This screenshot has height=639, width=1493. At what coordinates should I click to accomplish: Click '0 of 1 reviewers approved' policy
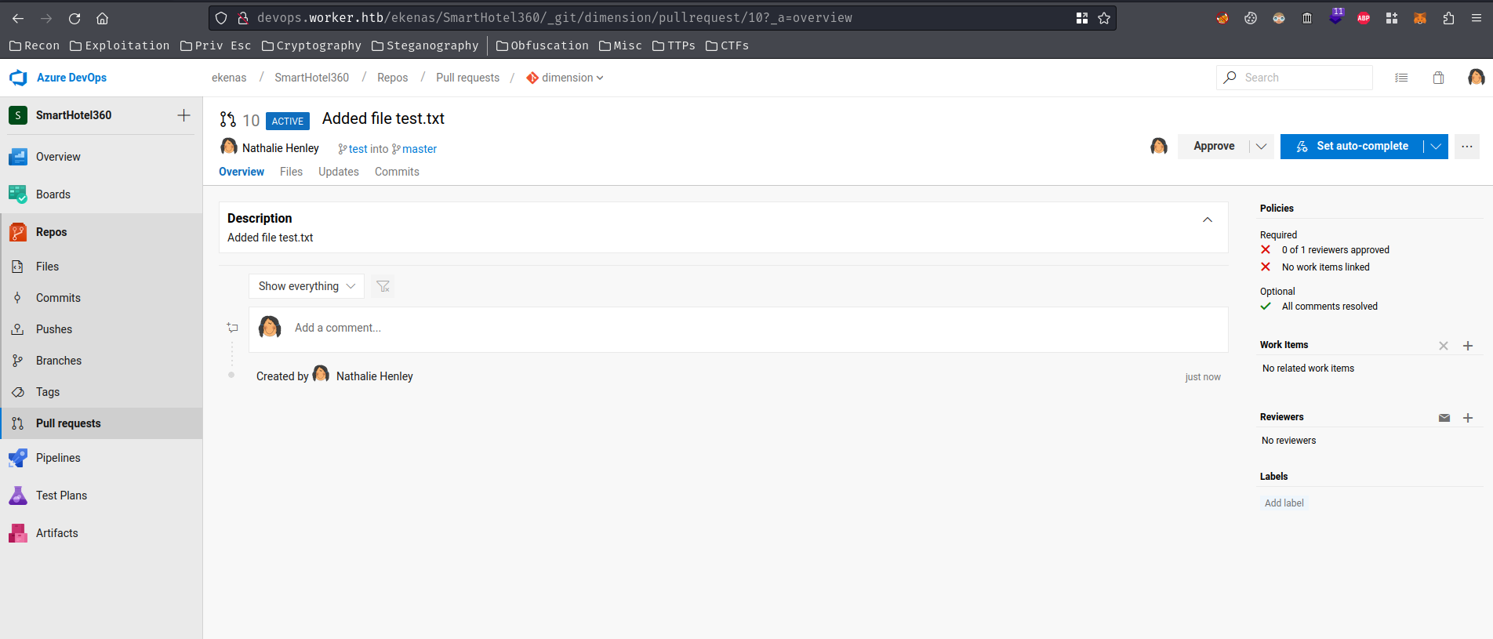(x=1335, y=250)
